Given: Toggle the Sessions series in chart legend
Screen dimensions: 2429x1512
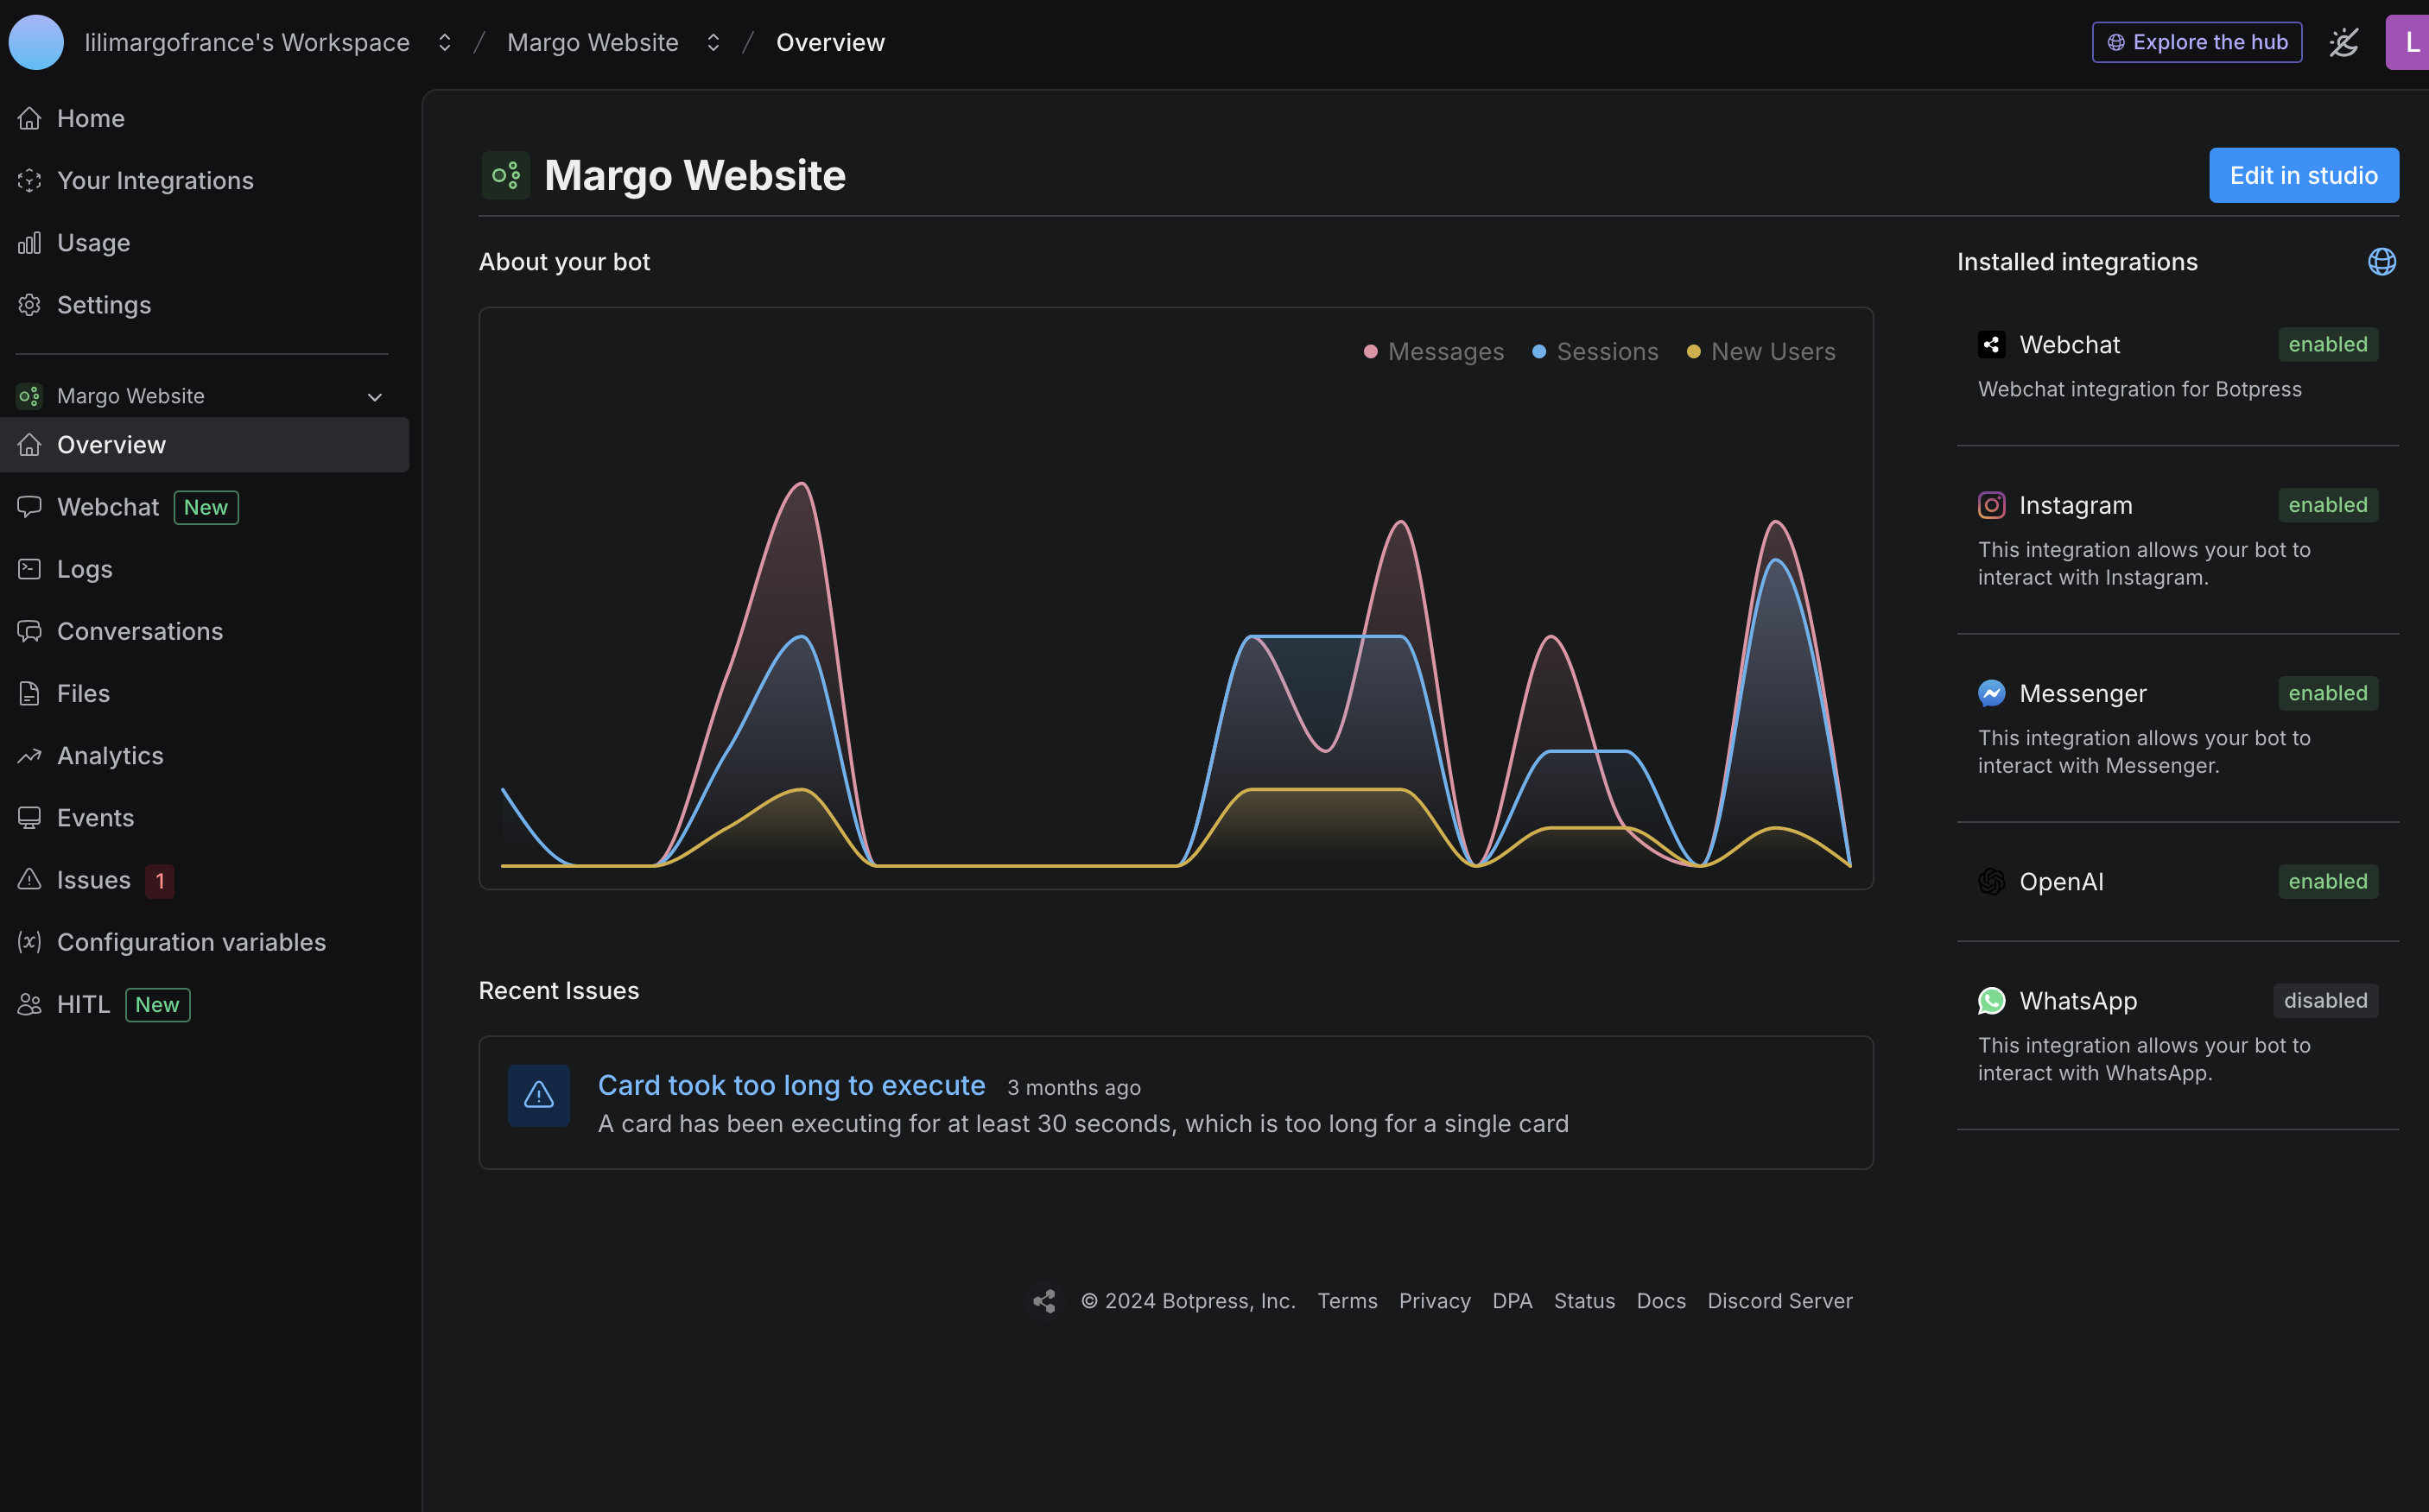Looking at the screenshot, I should pos(1595,352).
